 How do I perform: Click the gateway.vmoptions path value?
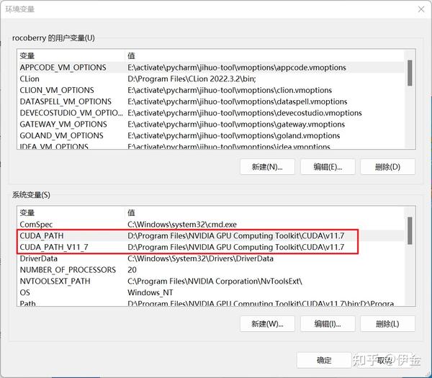[236, 125]
